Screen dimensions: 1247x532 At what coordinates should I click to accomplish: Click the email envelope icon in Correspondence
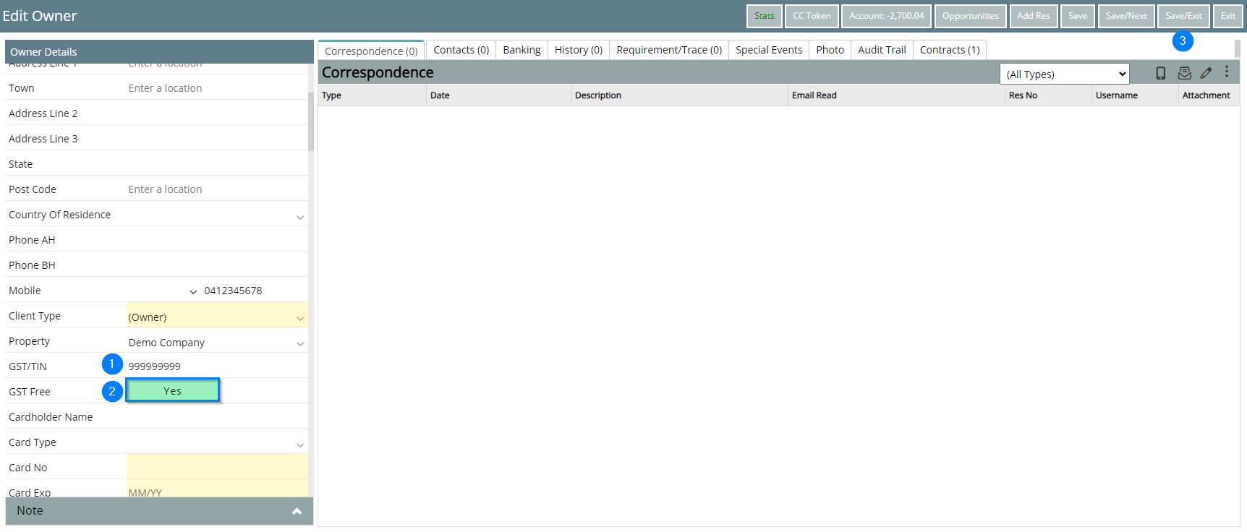1184,73
